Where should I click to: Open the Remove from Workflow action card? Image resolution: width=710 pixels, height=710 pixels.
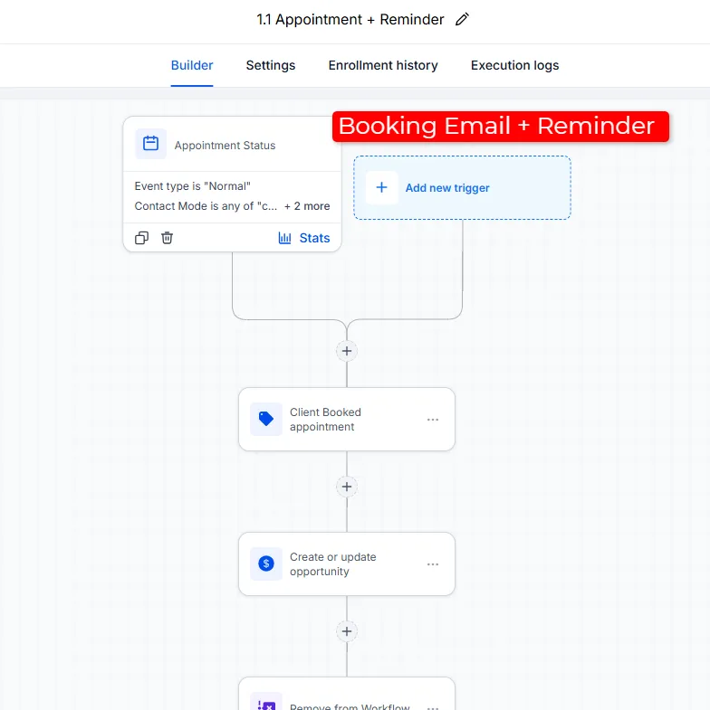pyautogui.click(x=347, y=694)
